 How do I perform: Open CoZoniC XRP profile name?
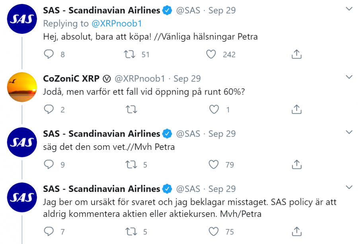(x=71, y=78)
